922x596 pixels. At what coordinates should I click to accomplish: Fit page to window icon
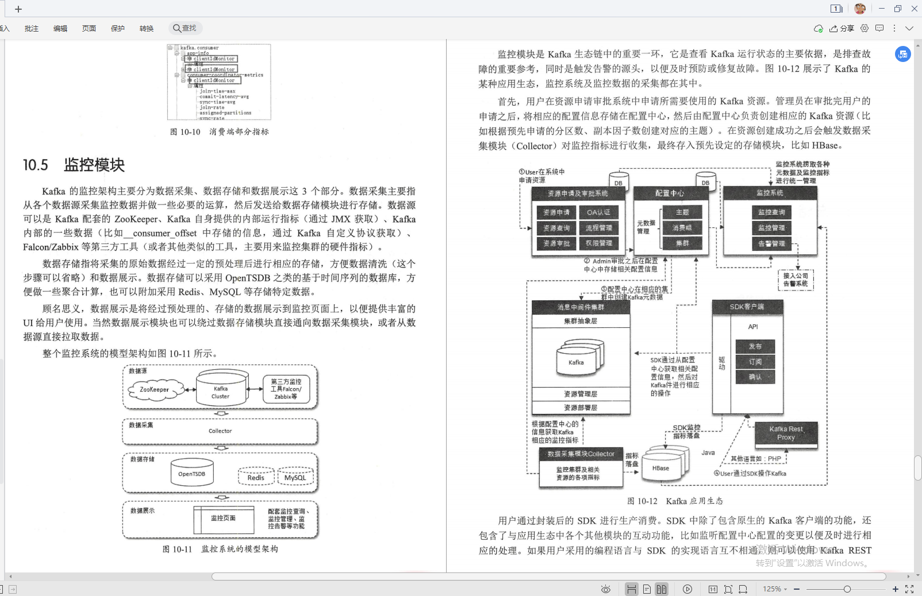click(728, 589)
